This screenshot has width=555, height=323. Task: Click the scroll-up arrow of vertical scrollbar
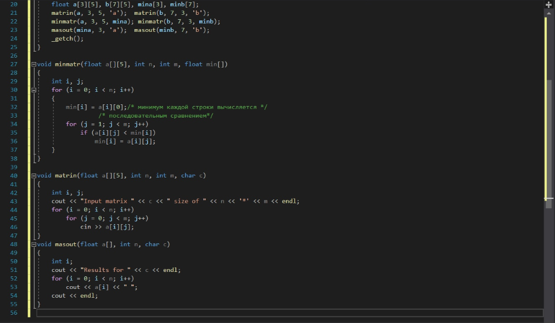(x=548, y=13)
